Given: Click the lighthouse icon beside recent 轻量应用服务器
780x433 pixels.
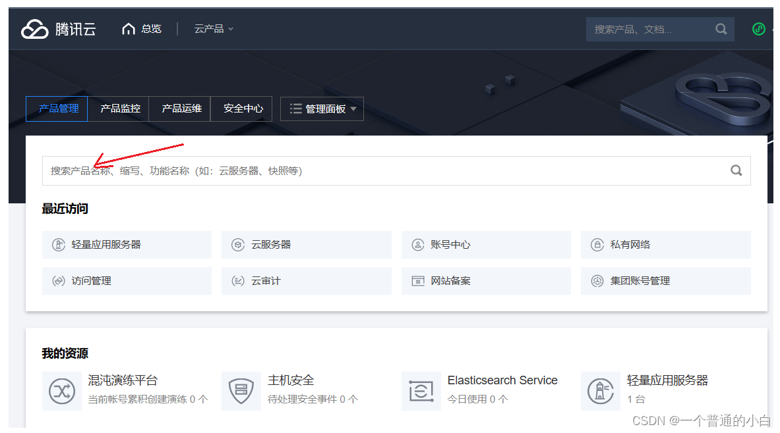Looking at the screenshot, I should (x=59, y=245).
